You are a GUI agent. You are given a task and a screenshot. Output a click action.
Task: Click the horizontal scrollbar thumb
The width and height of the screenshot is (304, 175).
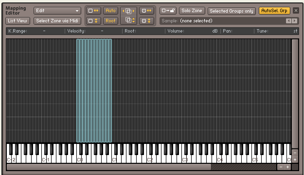pos(109,167)
